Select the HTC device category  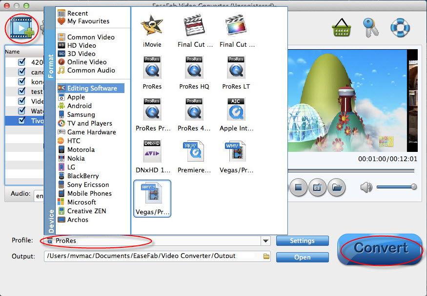coord(69,141)
